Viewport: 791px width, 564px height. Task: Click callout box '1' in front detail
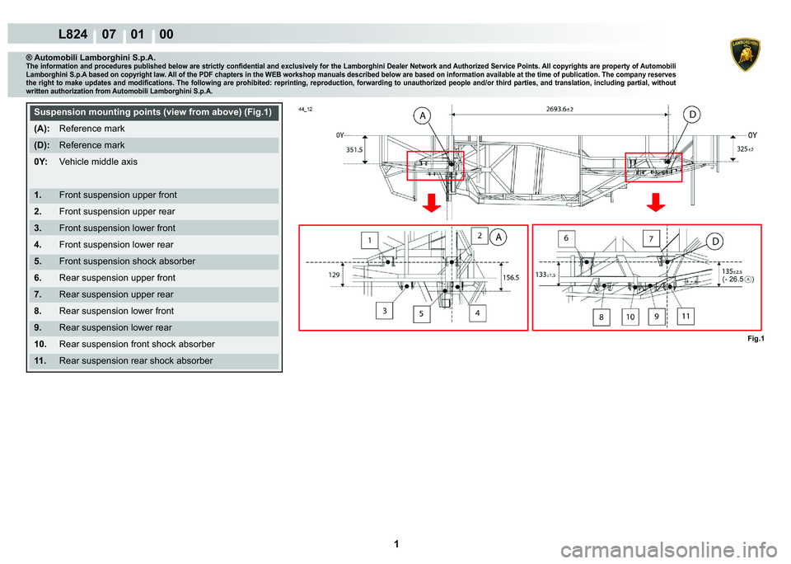[370, 240]
